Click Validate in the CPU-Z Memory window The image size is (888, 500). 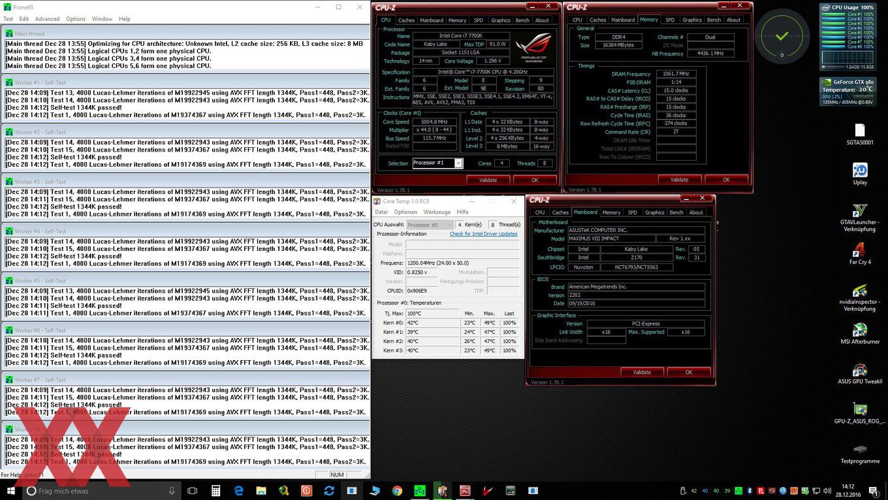point(679,180)
